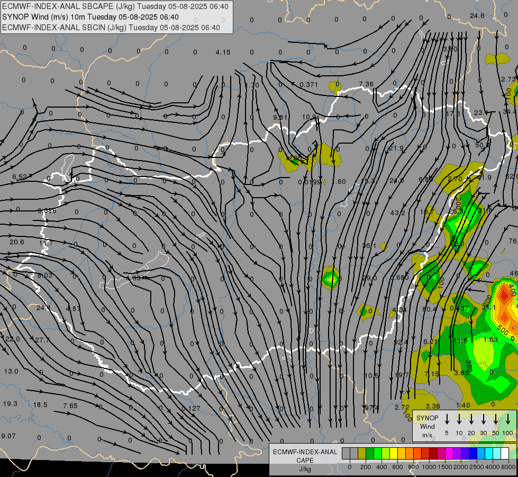The image size is (518, 477).
Task: Pick the dark red CAPE legend swatch
Action: 434,453
